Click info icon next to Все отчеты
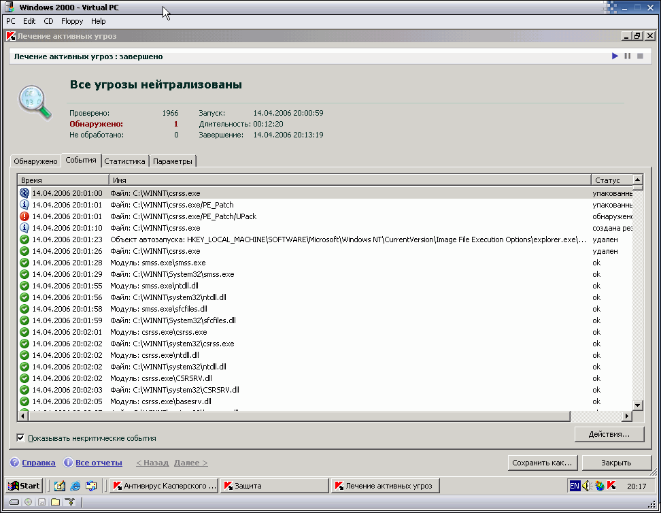The image size is (661, 513). click(x=68, y=463)
